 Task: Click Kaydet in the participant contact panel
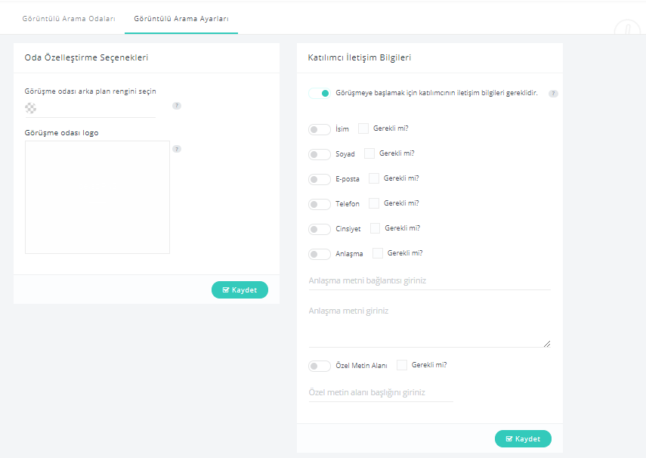coord(523,438)
